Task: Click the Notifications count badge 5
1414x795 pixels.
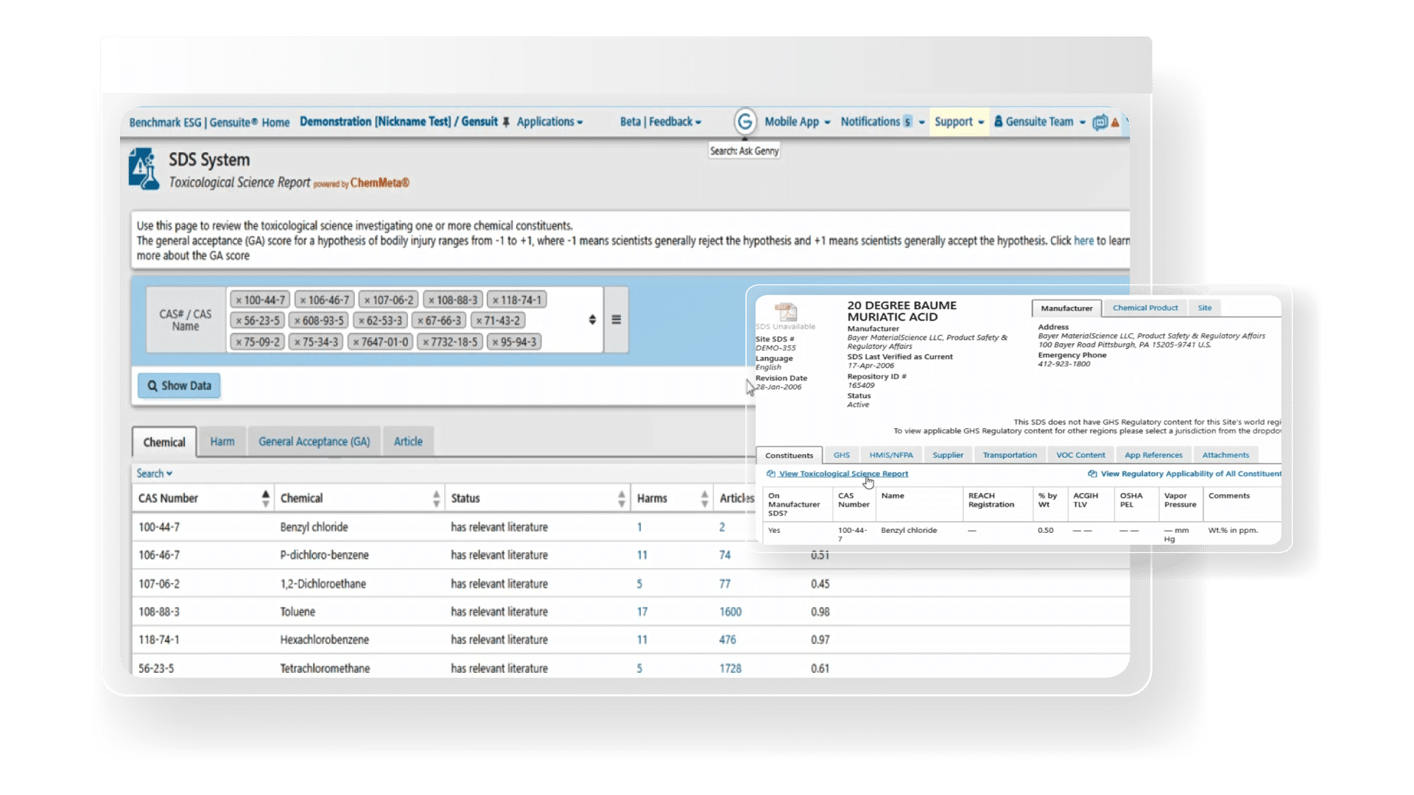Action: coord(907,122)
